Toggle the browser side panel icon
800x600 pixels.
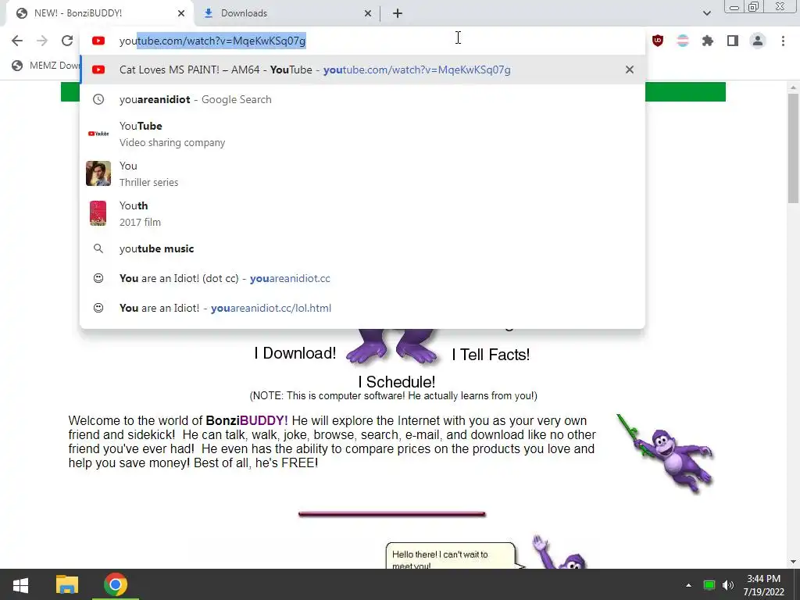(733, 41)
